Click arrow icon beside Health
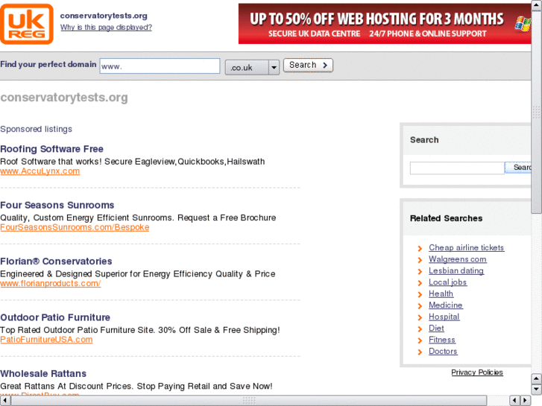This screenshot has width=542, height=406. [420, 294]
